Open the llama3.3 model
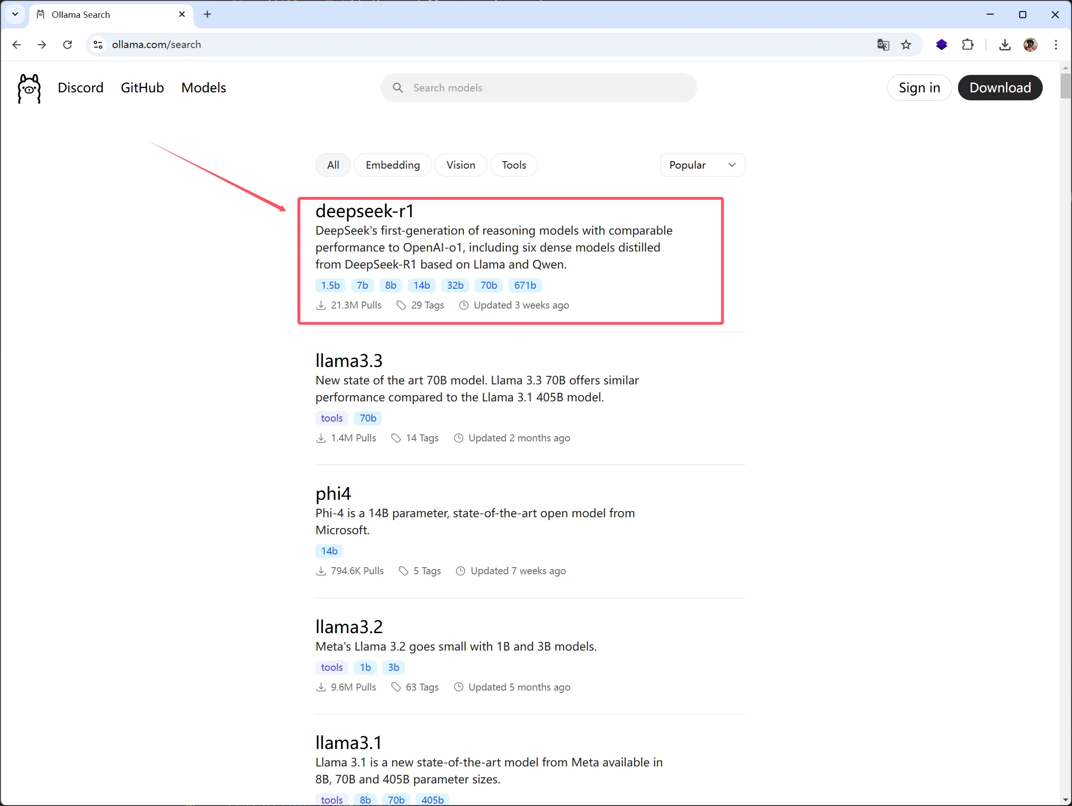This screenshot has height=806, width=1072. click(349, 361)
